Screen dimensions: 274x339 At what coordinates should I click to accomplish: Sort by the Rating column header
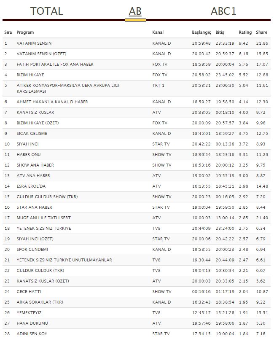245,32
